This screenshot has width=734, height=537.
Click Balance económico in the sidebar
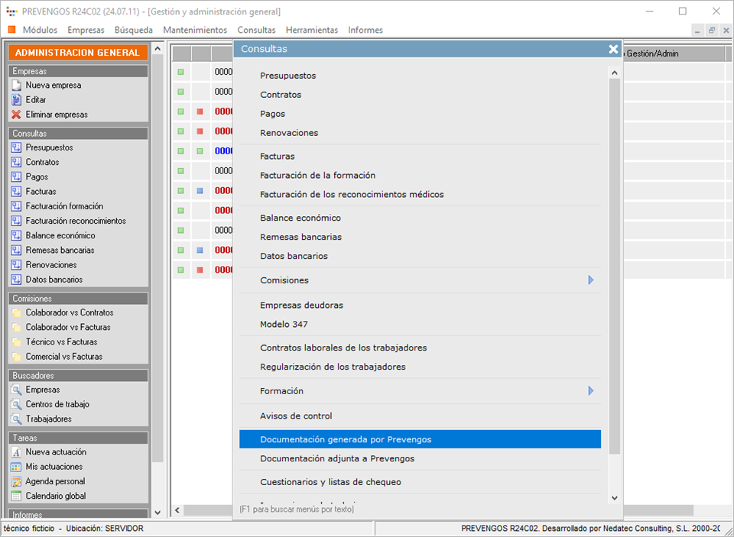(x=60, y=235)
